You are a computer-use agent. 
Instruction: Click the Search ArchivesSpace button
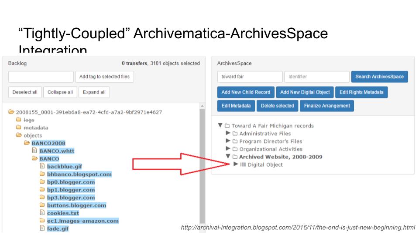379,77
